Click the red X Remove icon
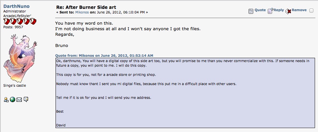The image size is (318, 132). 288,11
